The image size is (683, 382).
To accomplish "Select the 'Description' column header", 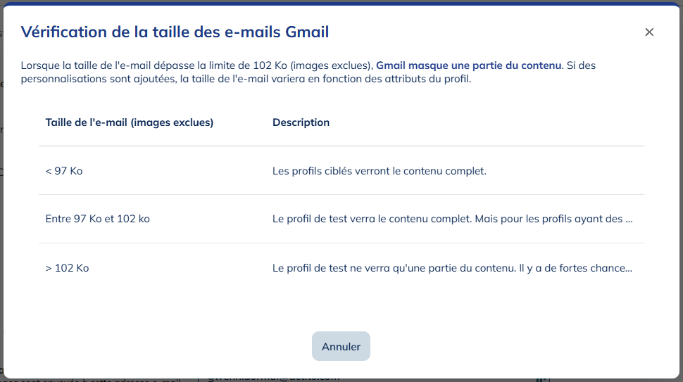I will pyautogui.click(x=301, y=122).
